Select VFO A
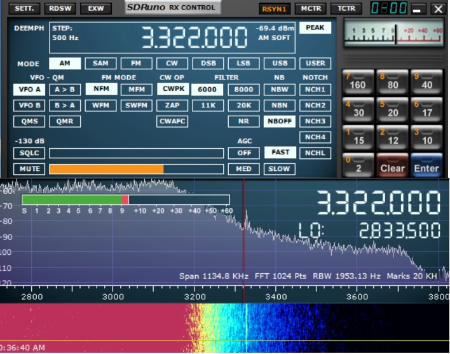 click(x=29, y=90)
